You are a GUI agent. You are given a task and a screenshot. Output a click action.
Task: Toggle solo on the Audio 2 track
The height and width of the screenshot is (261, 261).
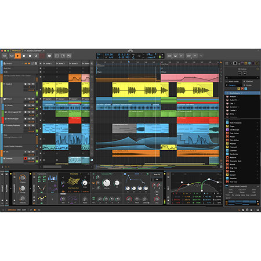tap(29, 84)
